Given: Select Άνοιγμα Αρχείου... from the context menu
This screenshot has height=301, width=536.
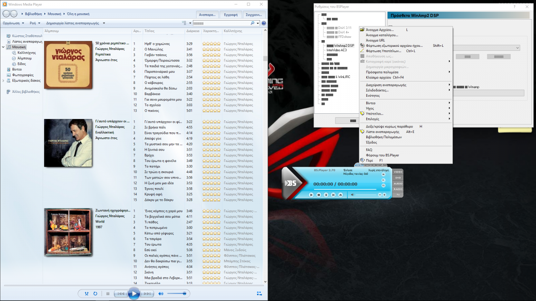Looking at the screenshot, I should (x=406, y=30).
